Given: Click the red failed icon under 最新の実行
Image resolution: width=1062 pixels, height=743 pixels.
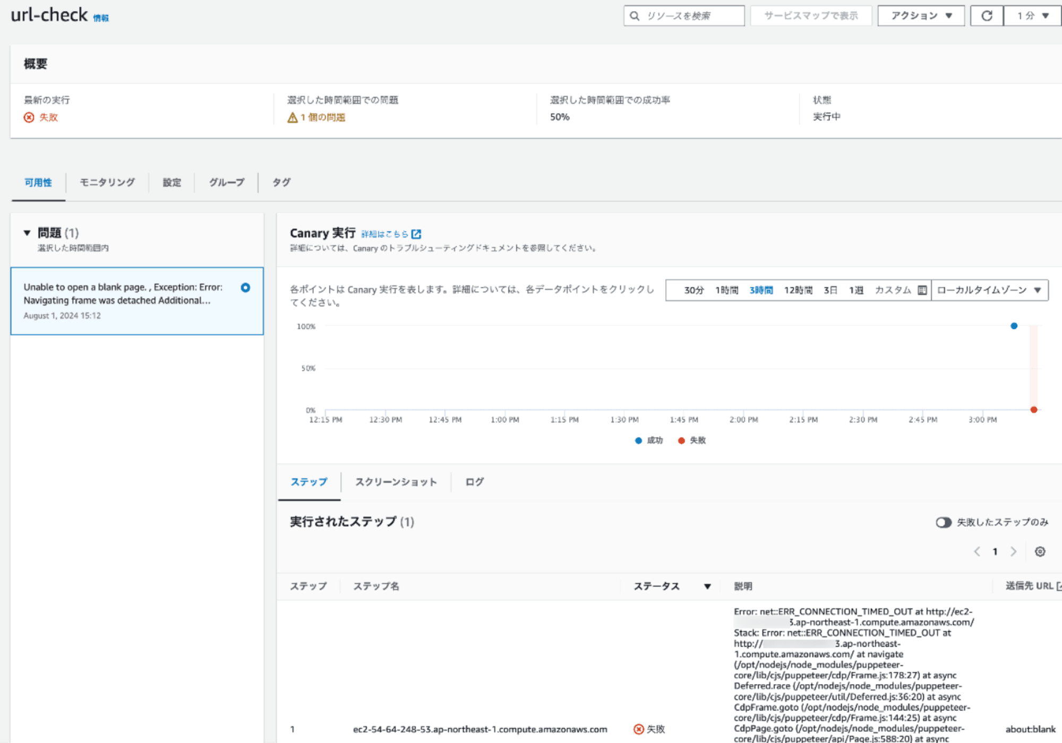Looking at the screenshot, I should (x=29, y=117).
